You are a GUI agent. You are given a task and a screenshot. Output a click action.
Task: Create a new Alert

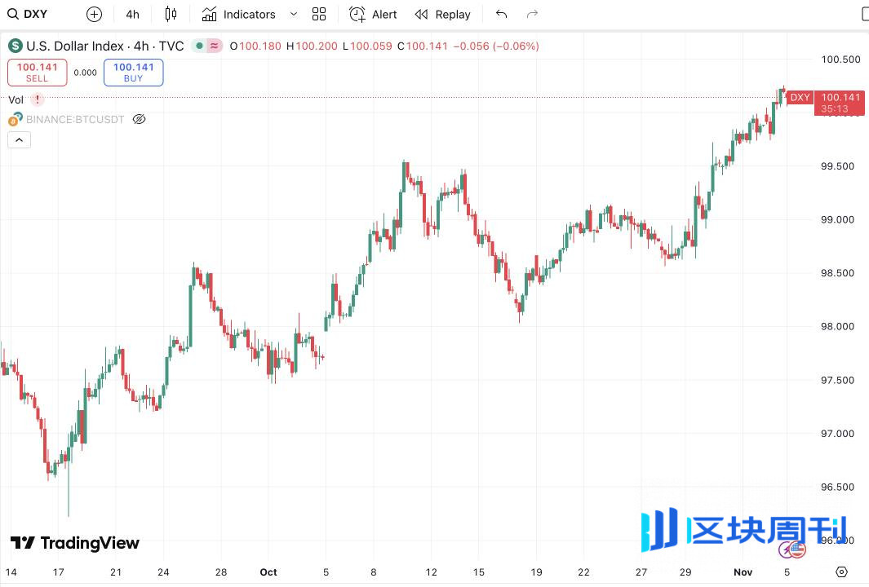pos(373,14)
